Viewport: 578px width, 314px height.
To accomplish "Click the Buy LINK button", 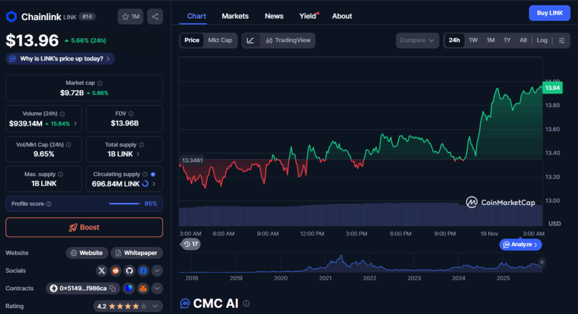I will (x=549, y=13).
